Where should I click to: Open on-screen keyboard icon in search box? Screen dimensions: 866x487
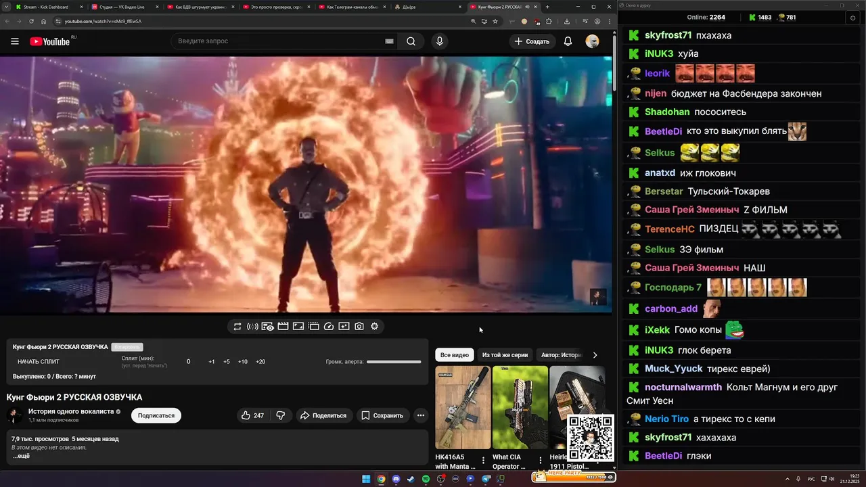[x=389, y=41]
